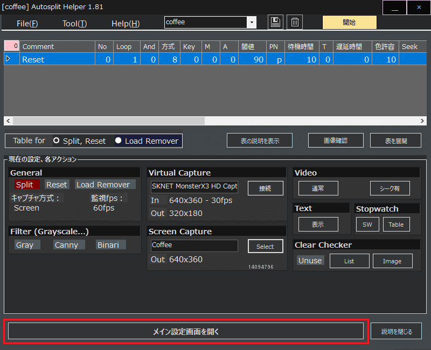
Task: Click the 閾値 column header
Action: [252, 46]
